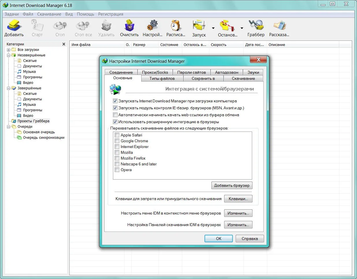
Task: Click Изменить for download panels setting
Action: click(238, 225)
